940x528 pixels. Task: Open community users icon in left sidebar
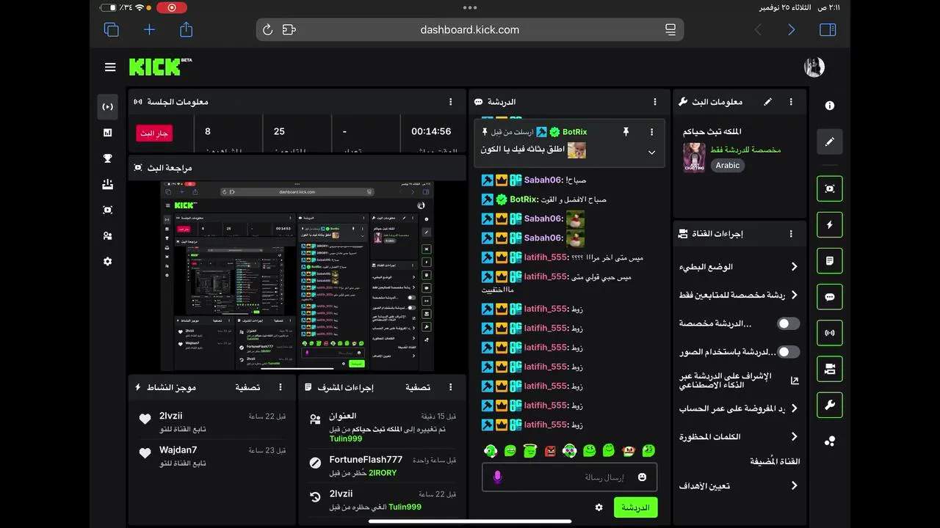(x=107, y=235)
